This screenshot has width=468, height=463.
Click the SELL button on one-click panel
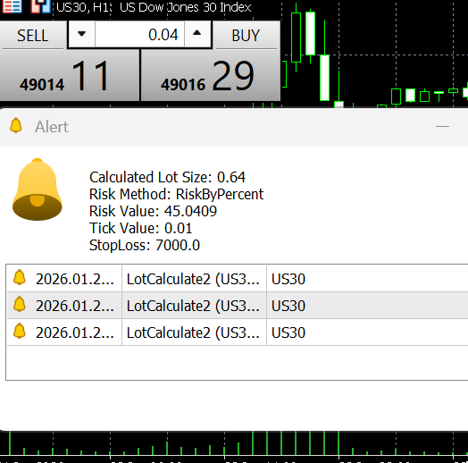33,35
